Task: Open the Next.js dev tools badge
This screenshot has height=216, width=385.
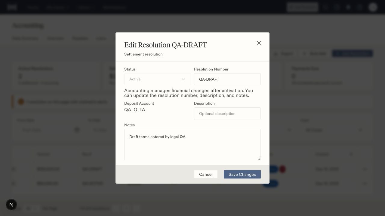Action: [x=11, y=205]
